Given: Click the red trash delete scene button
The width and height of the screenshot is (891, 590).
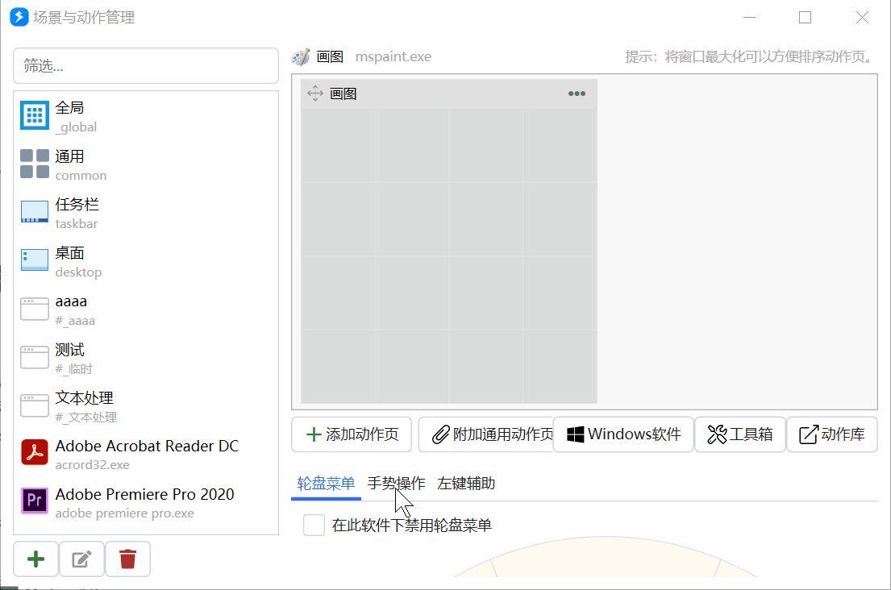Looking at the screenshot, I should tap(128, 559).
